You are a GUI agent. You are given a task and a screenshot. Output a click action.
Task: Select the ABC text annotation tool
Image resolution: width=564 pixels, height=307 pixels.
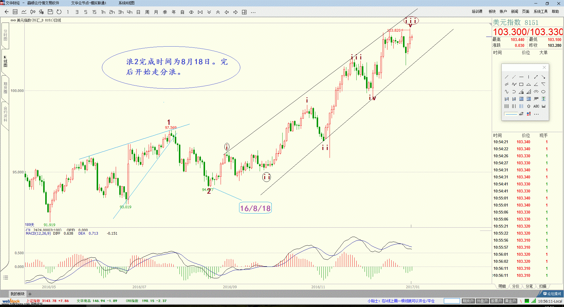[536, 106]
